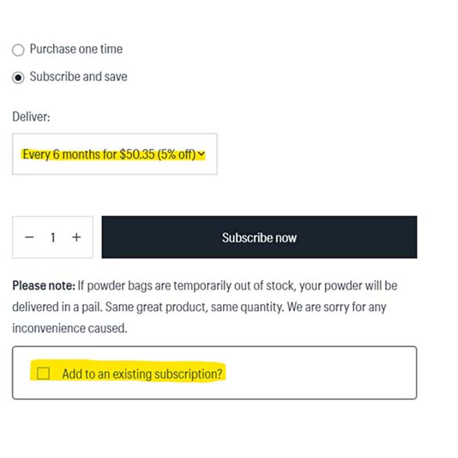Decrease quantity with the minus icon

30,237
